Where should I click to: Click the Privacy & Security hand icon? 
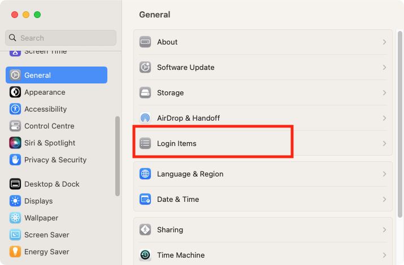[x=15, y=160]
